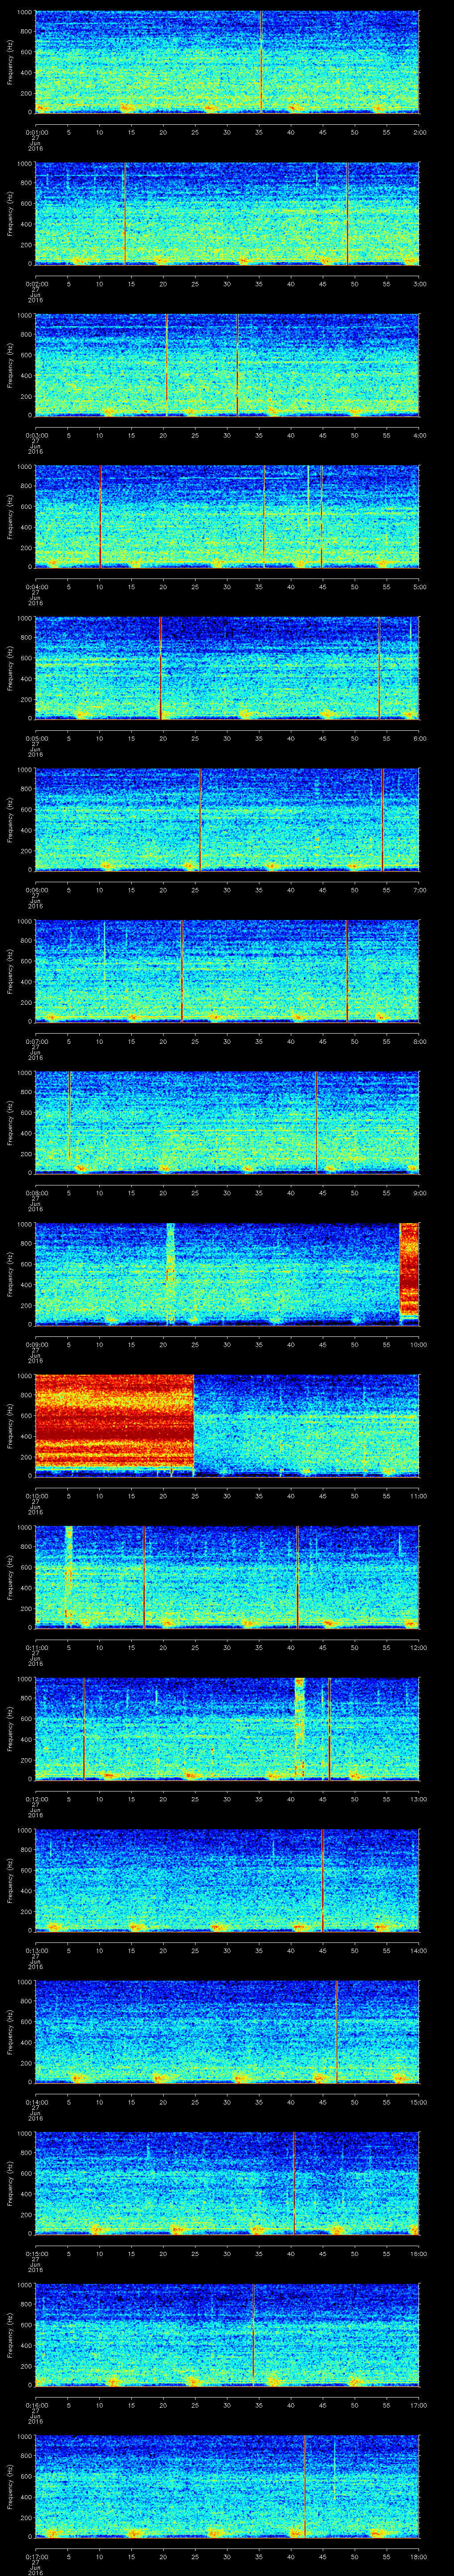The image size is (454, 2576).
Task: Select the spectrogram panel starting at 0:01:00
Action: tap(227, 62)
